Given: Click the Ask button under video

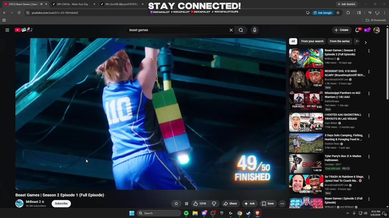Looking at the screenshot, I should click(250, 203).
